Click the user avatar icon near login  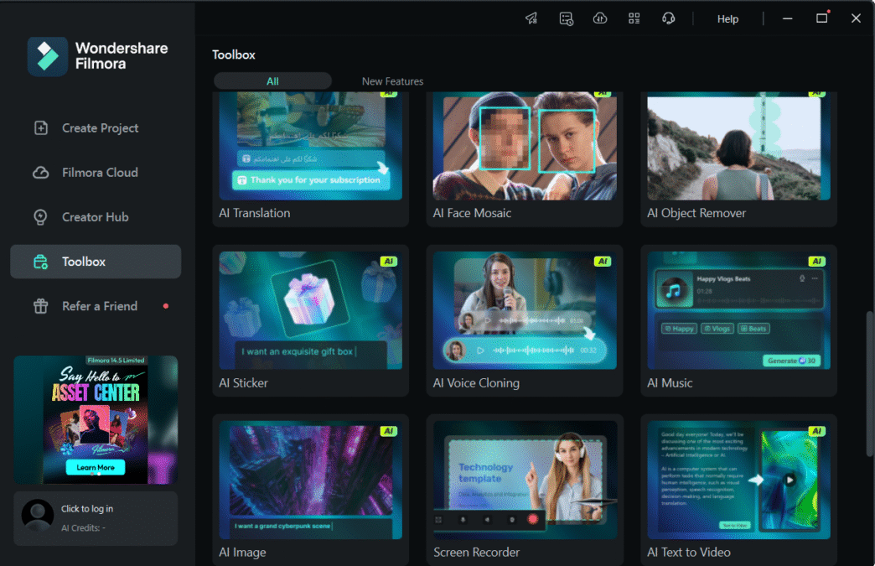38,515
